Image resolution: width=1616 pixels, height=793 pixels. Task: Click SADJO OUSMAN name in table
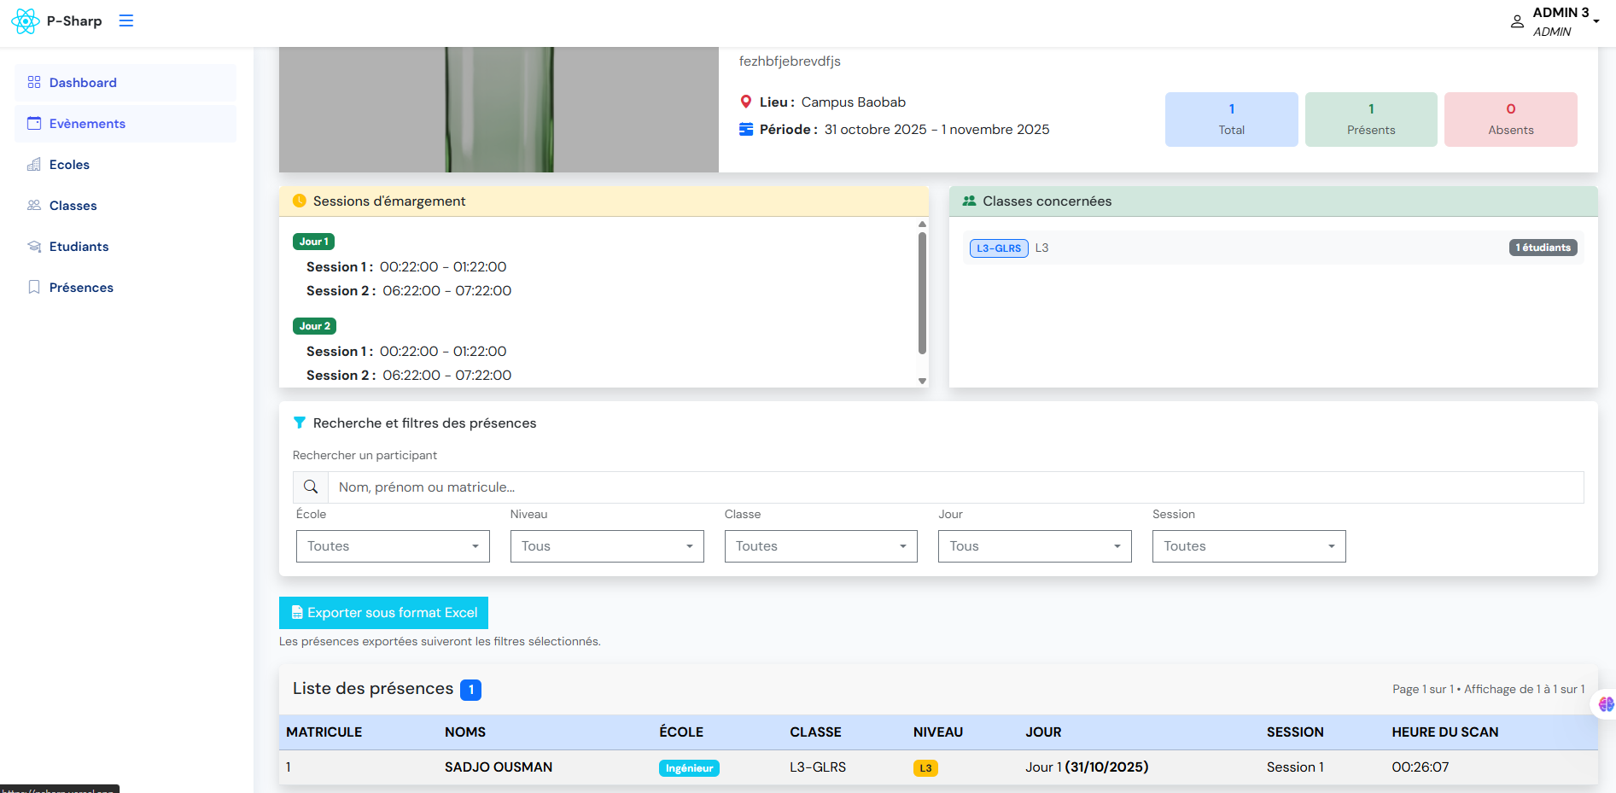tap(499, 767)
